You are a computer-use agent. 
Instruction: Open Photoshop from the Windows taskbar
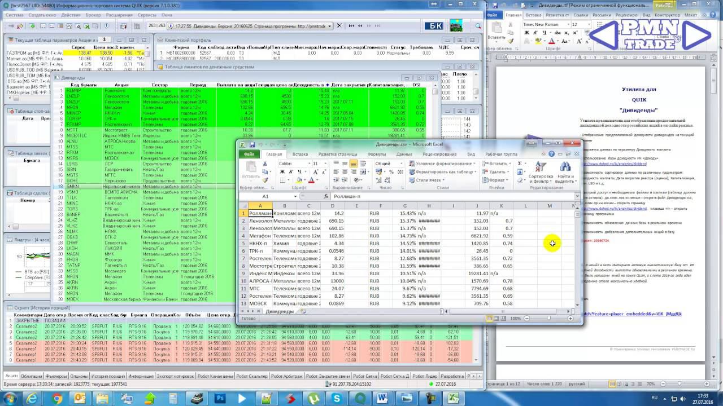tap(220, 398)
